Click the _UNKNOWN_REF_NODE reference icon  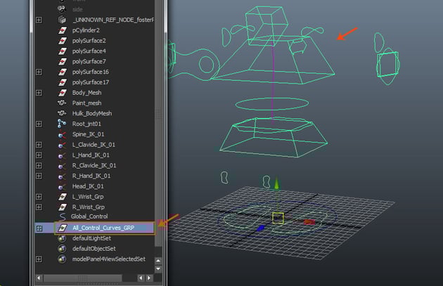point(61,20)
